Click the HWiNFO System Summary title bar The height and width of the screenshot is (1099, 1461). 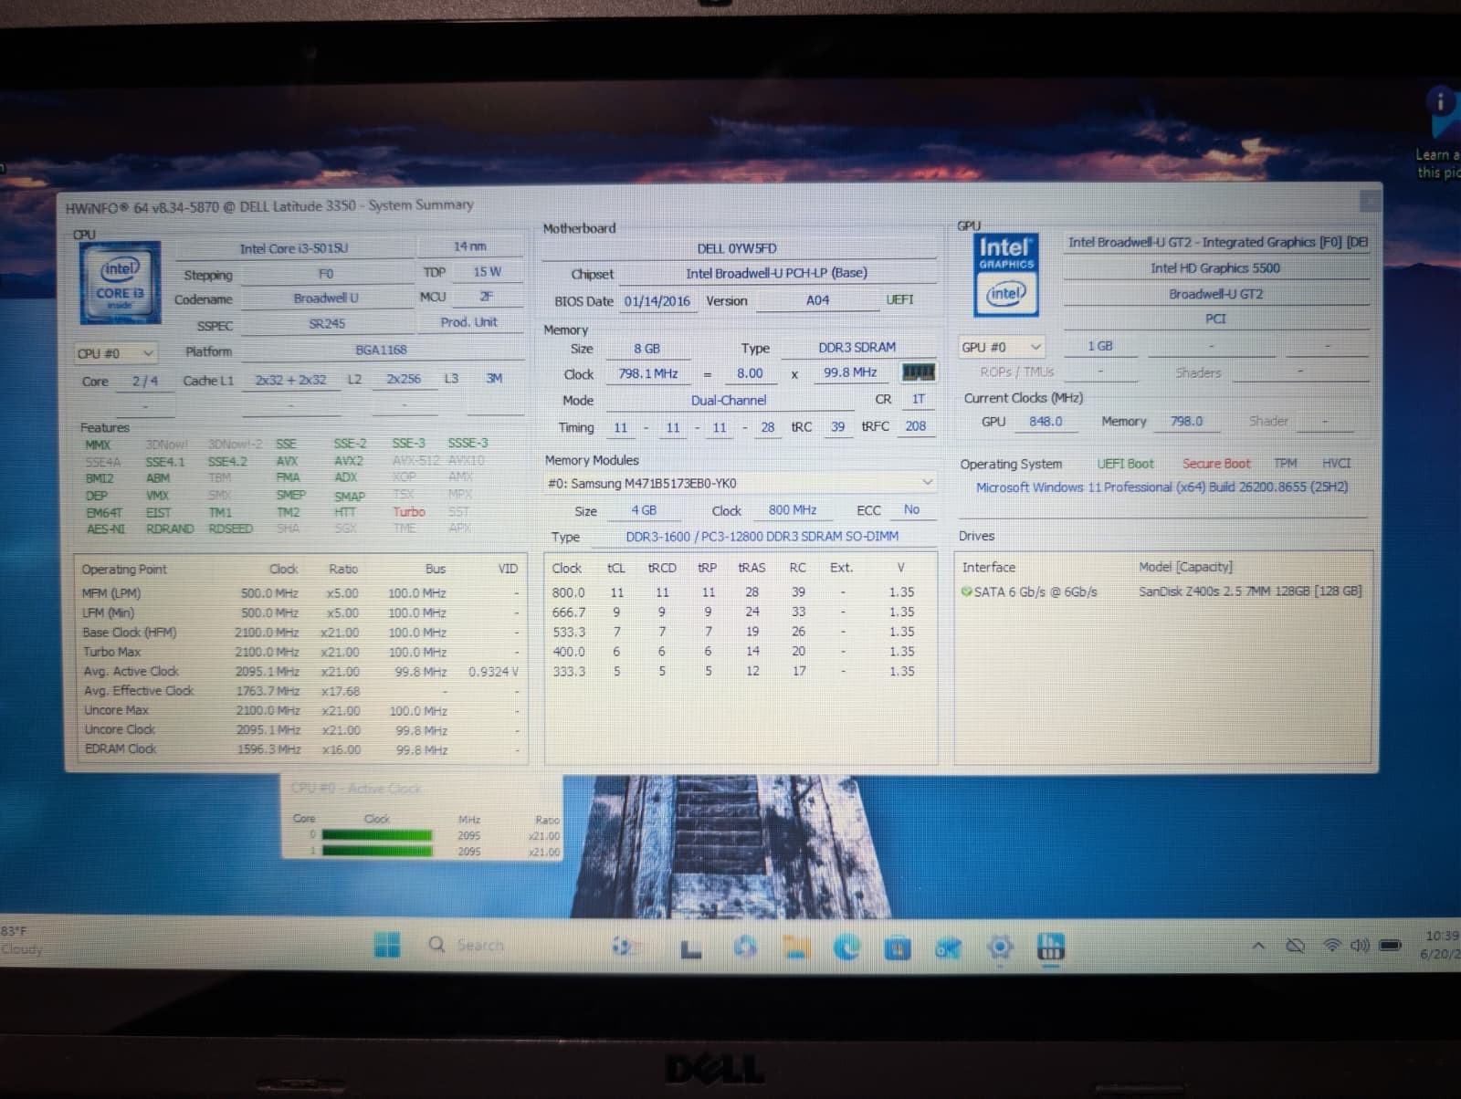click(712, 204)
